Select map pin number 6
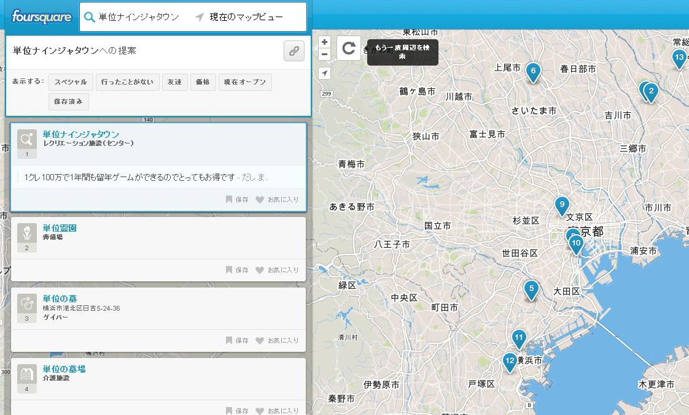 (532, 71)
